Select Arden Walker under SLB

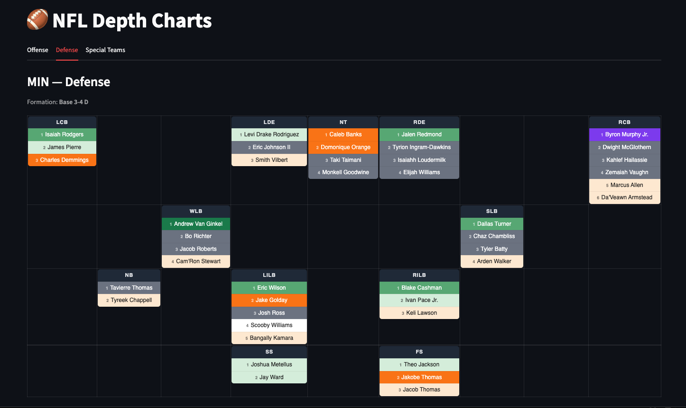[x=492, y=261]
